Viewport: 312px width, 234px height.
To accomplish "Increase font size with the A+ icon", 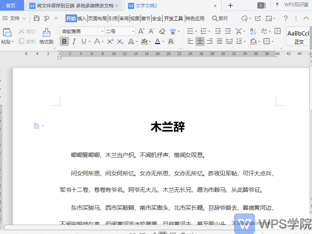I will coord(142,31).
